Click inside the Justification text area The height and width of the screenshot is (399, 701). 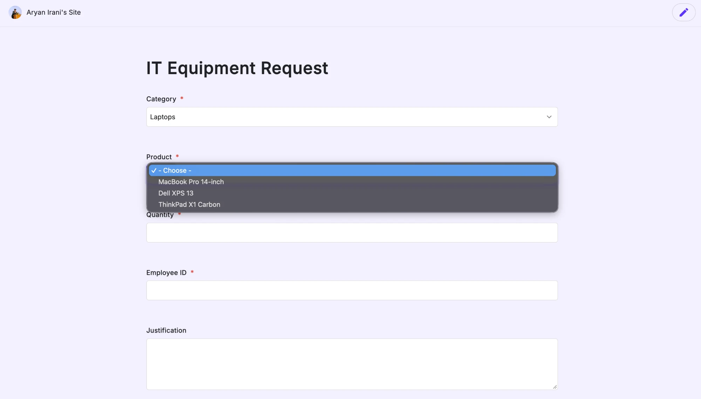(352, 364)
